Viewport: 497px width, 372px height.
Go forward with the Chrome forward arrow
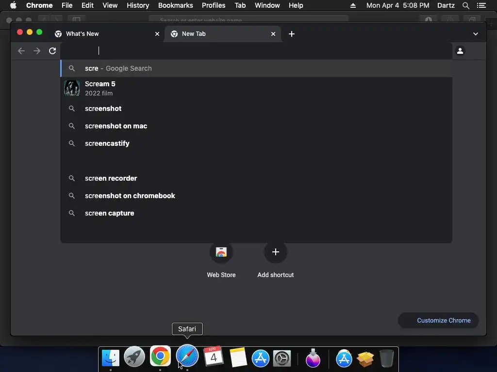37,51
